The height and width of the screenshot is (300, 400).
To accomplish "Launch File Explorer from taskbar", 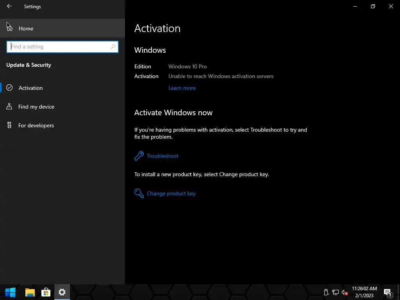I will [x=30, y=292].
